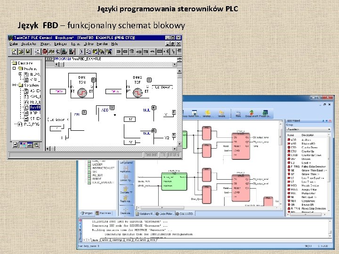Select the LADDER item in the rear project tree

click(x=95, y=165)
